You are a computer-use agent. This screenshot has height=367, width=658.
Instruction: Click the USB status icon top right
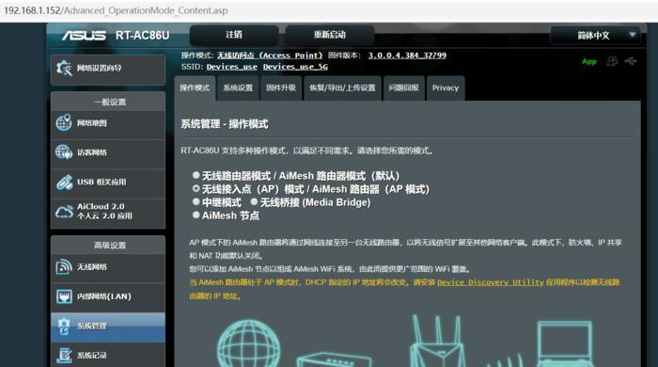coord(631,61)
